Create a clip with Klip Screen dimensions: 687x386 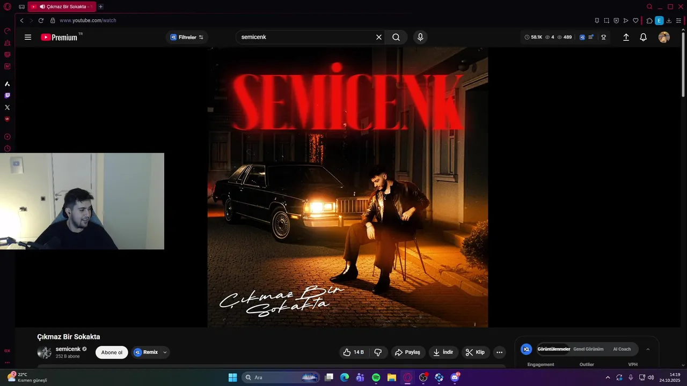[476, 352]
